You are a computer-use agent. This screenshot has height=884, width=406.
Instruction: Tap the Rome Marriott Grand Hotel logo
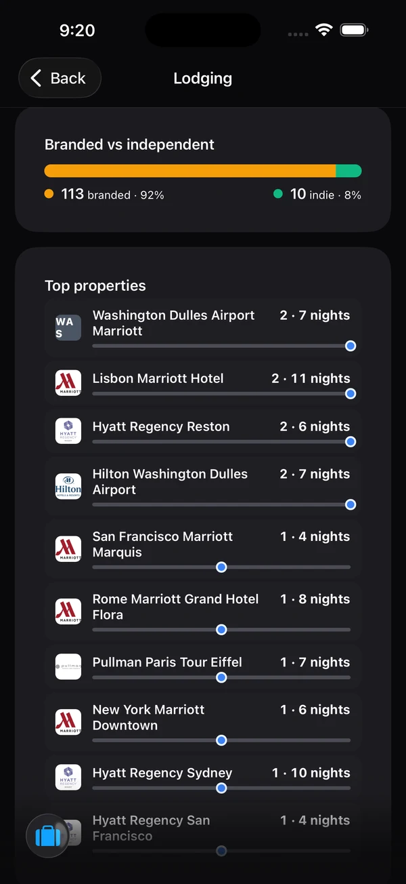tap(68, 611)
